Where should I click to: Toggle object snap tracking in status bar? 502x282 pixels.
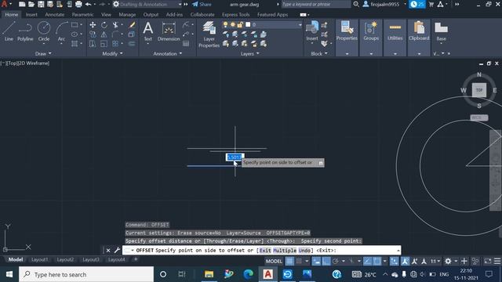(x=368, y=261)
